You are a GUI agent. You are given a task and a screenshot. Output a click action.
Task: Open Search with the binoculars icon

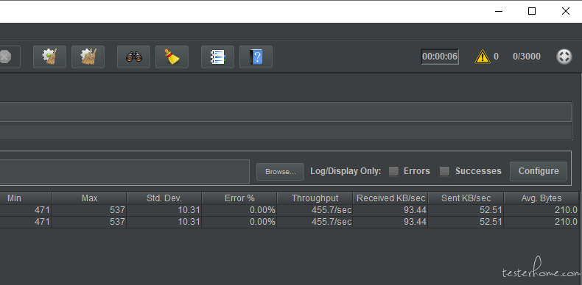pos(133,57)
